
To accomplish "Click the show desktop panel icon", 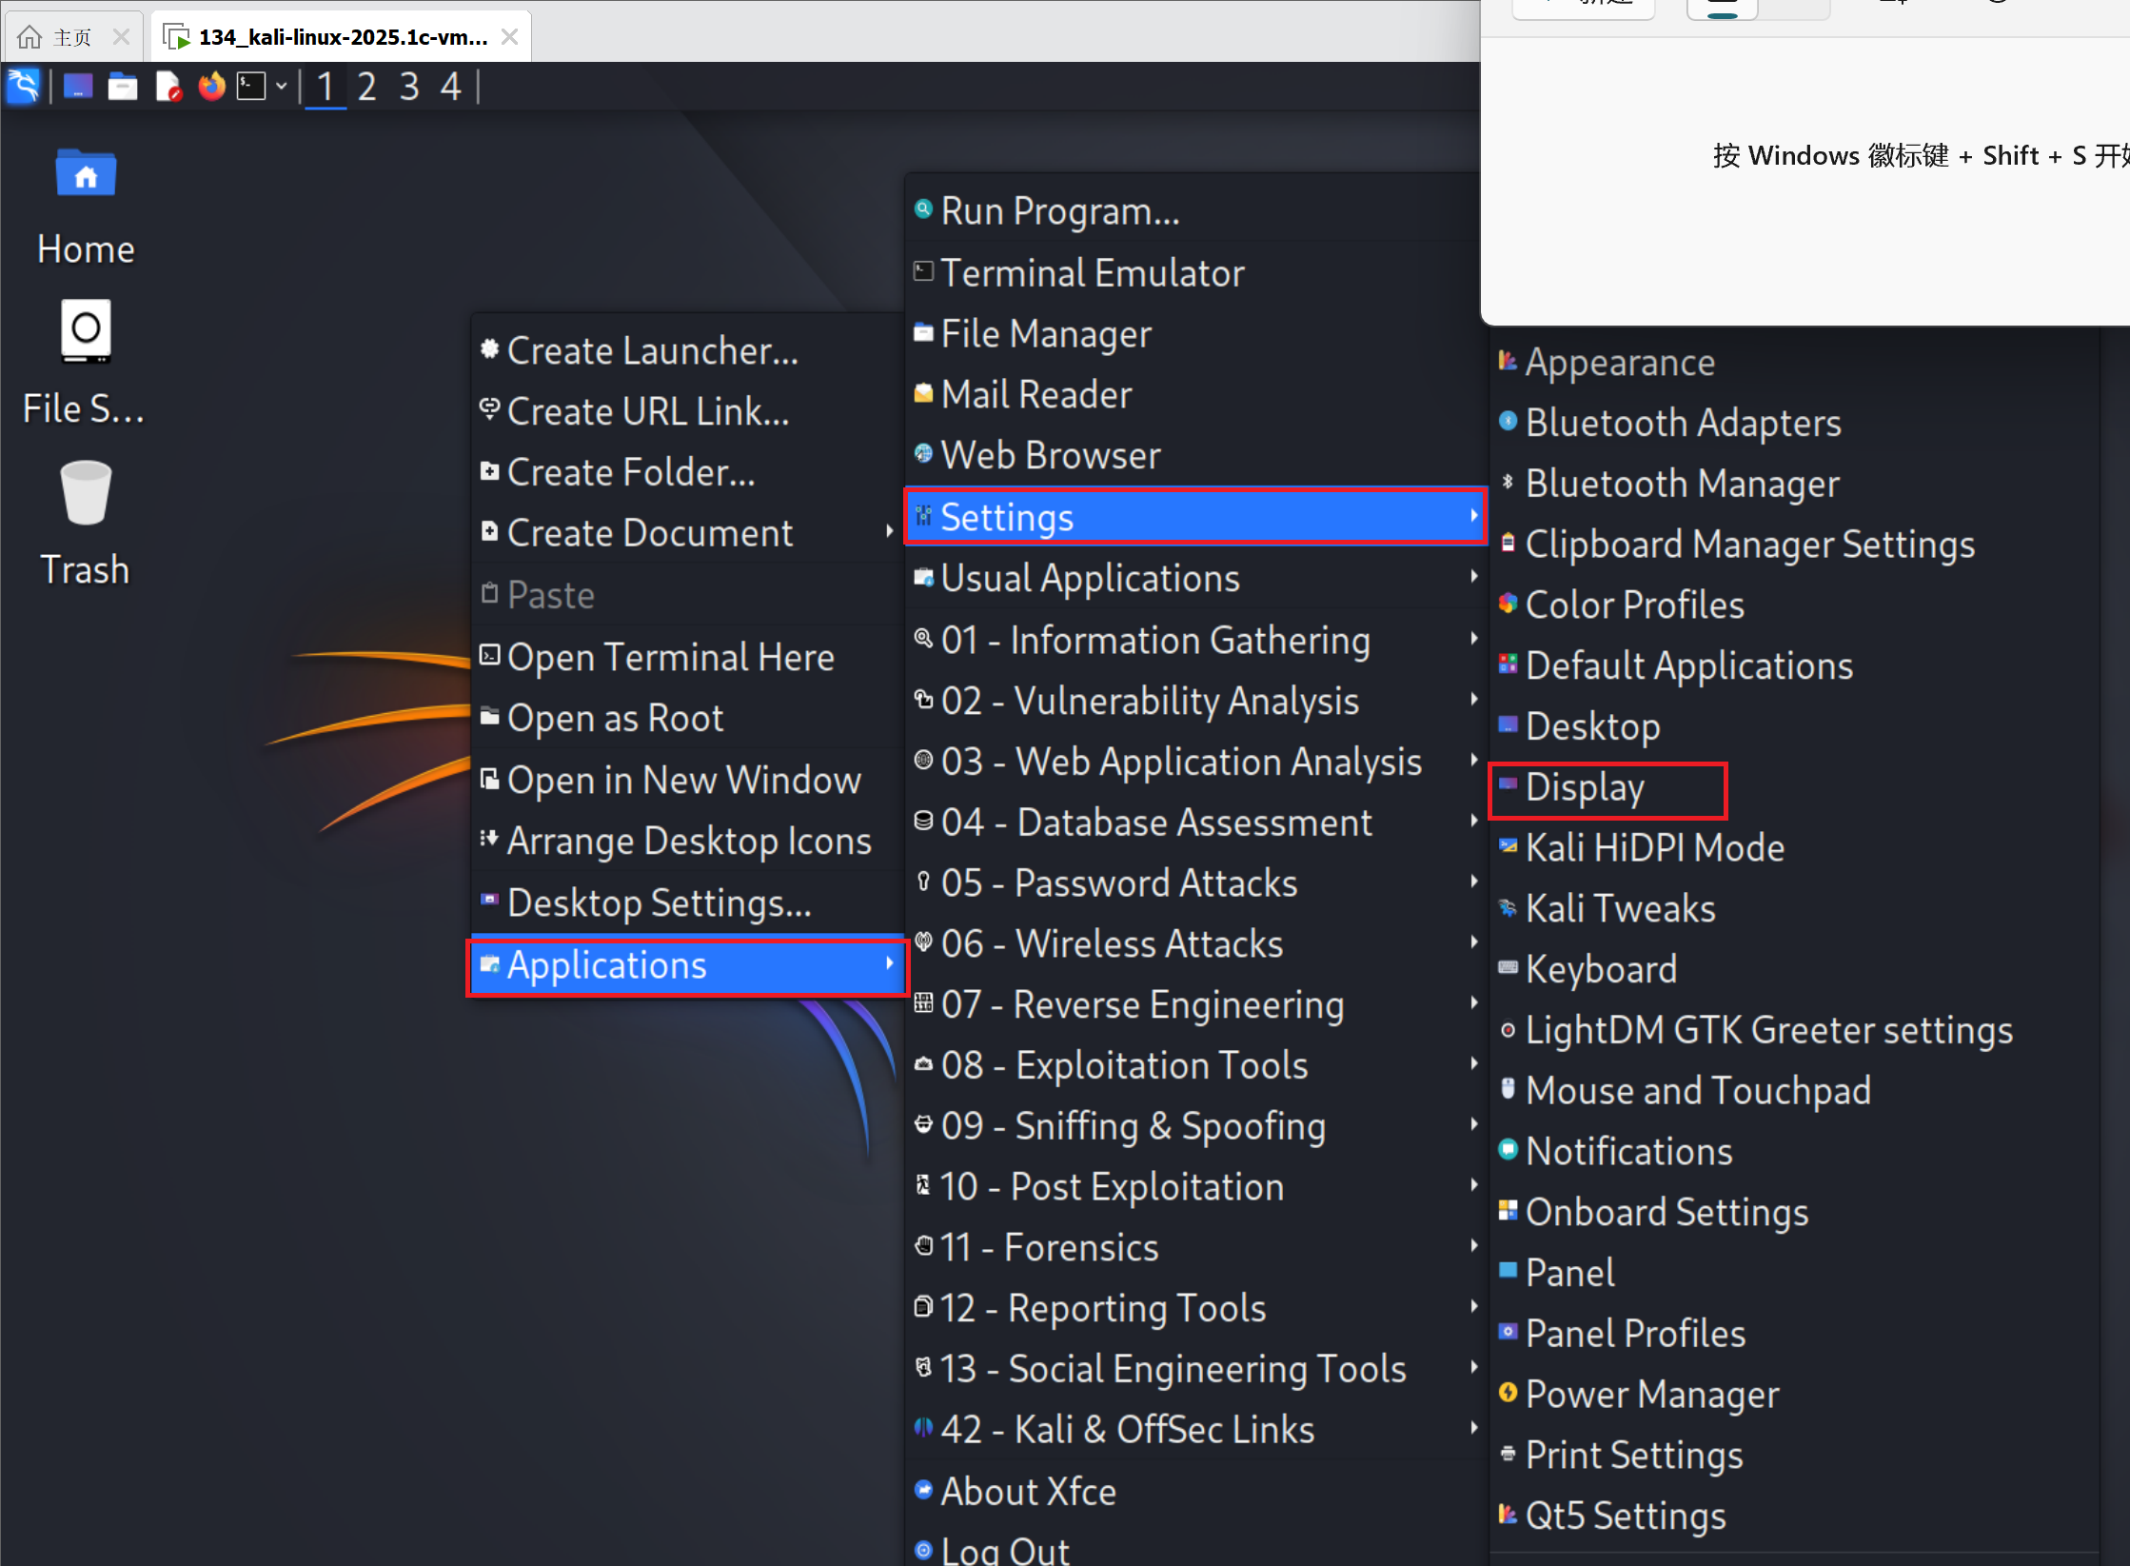I will click(78, 87).
